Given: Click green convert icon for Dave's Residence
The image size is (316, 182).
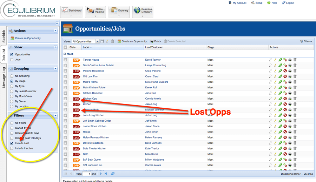Looking at the screenshot, I should pos(280,143).
